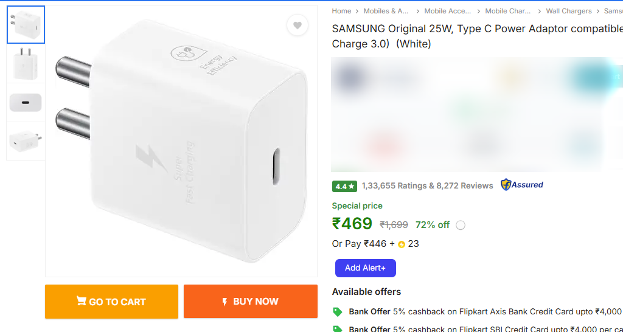Screen dimensions: 623x332
Task: Add product to wishlist with heart icon
Action: coord(297,26)
